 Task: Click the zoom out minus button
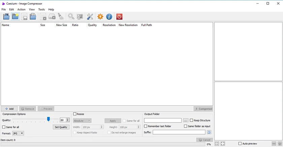[274, 144]
